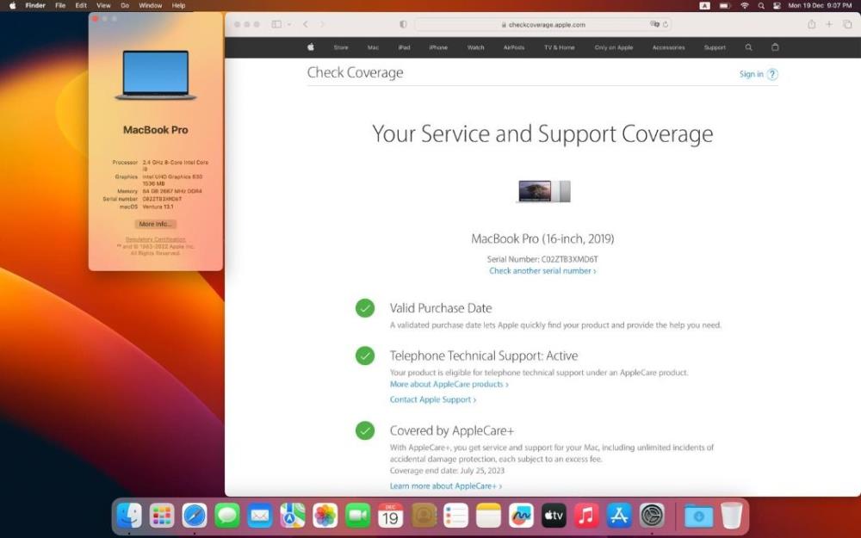
Task: Open the input source menu in the menu bar
Action: point(705,5)
